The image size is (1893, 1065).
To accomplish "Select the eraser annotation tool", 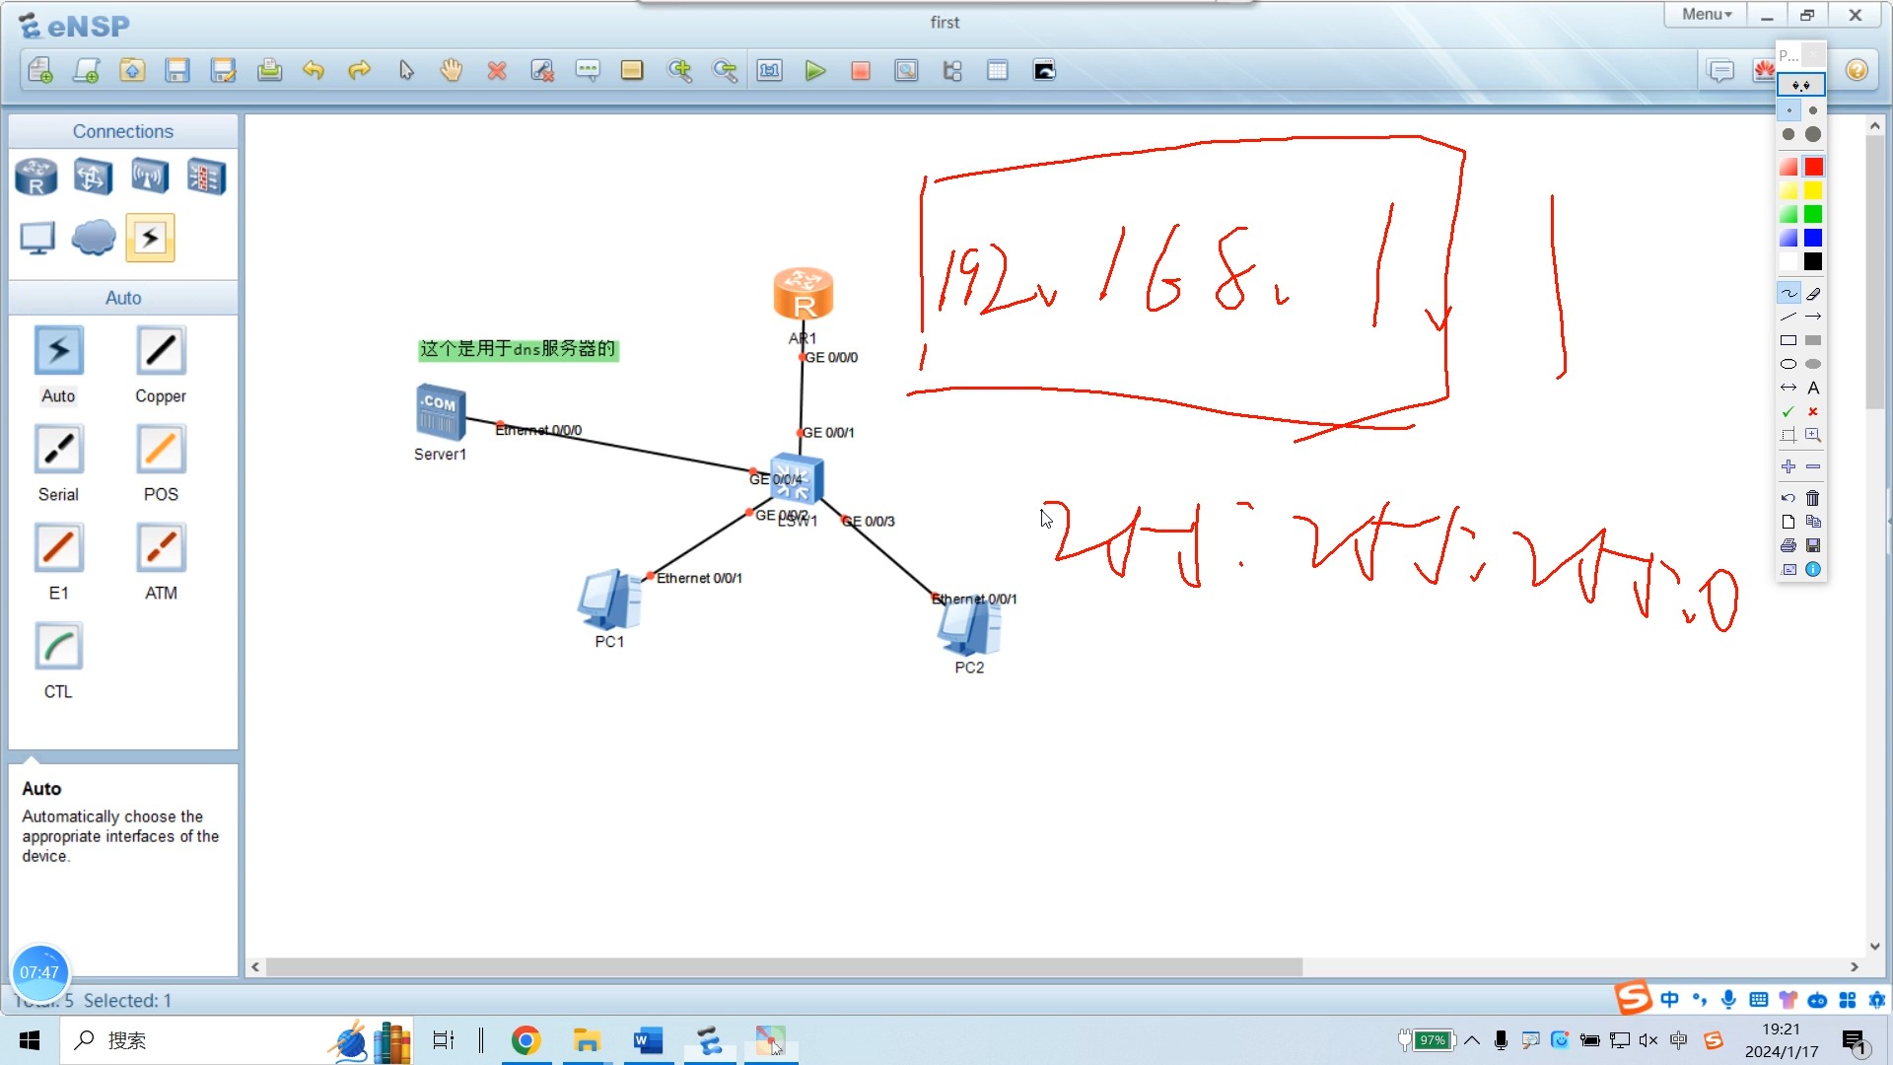I will coord(1813,293).
